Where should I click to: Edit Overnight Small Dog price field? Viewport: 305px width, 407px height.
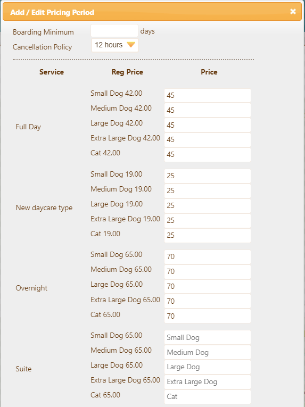tap(208, 257)
